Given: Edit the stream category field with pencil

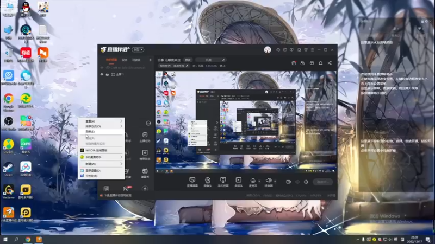Looking at the screenshot, I should coord(210,60).
